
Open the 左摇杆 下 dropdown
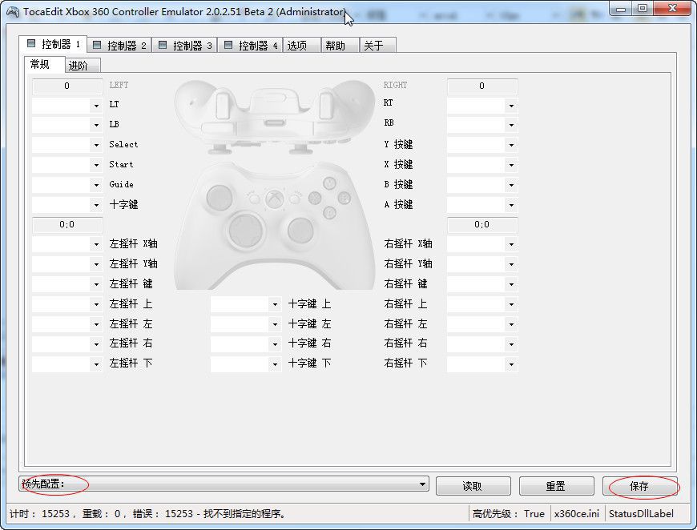coord(67,364)
